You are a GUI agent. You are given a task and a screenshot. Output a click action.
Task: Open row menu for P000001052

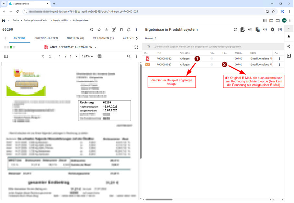[279, 59]
